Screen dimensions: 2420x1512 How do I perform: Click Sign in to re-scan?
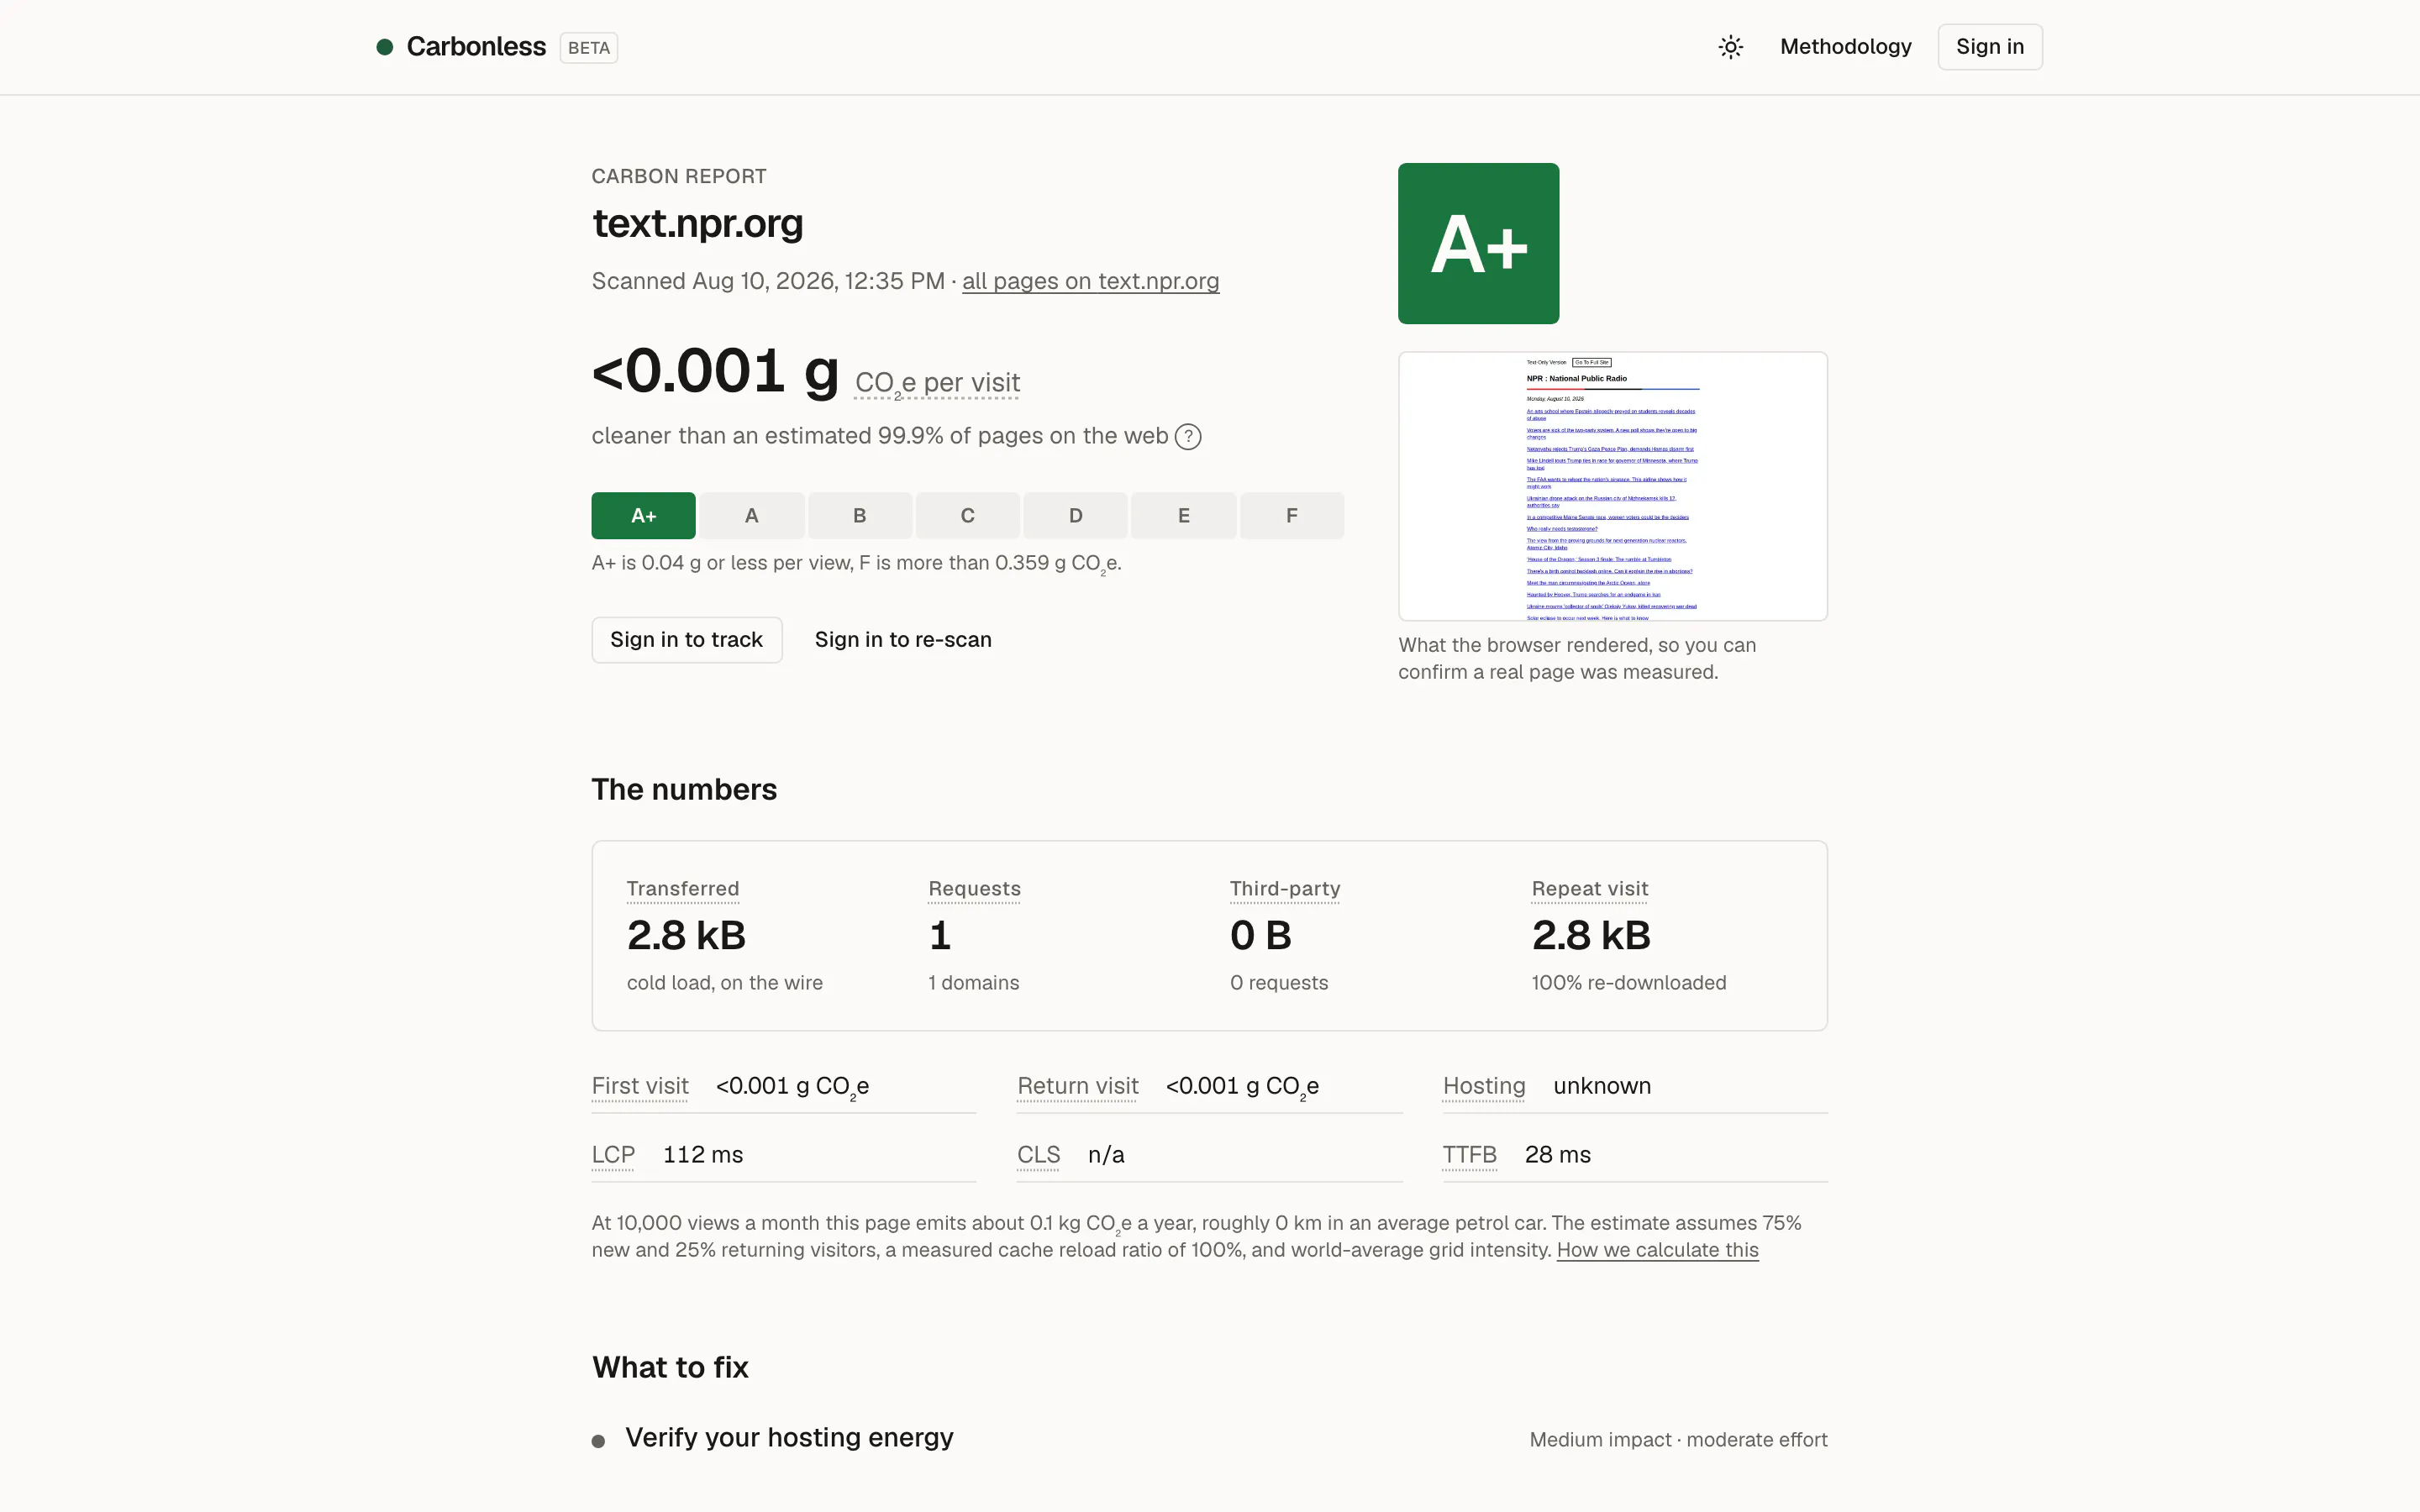pos(903,640)
